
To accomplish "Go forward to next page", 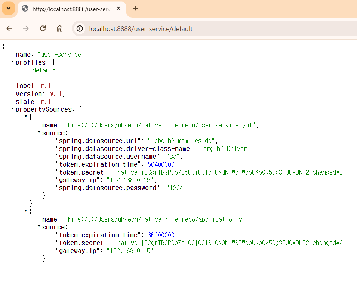I will coord(26,28).
